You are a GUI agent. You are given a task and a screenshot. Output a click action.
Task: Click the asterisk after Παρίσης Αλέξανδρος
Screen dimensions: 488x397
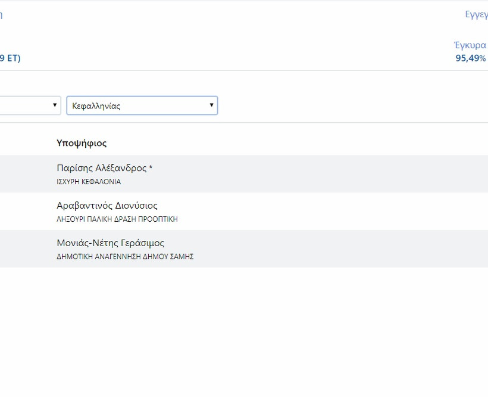[151, 169]
